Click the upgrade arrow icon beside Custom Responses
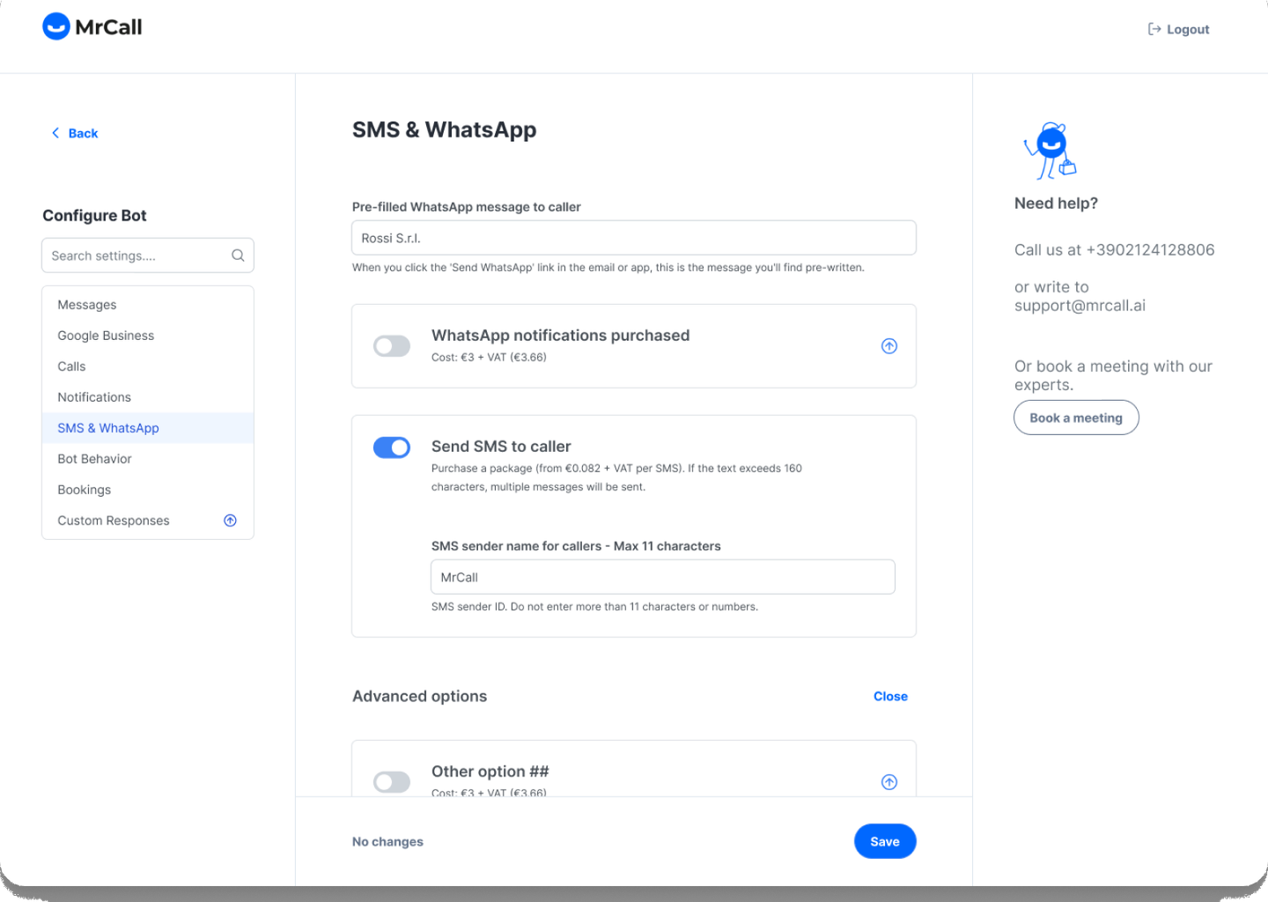The image size is (1268, 902). point(230,521)
